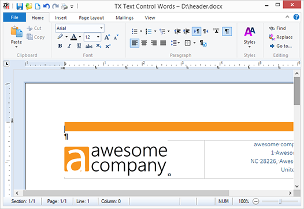Click the structured multilevel list icon

click(162, 31)
